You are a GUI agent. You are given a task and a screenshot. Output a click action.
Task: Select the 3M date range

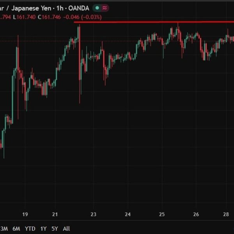tap(4, 229)
